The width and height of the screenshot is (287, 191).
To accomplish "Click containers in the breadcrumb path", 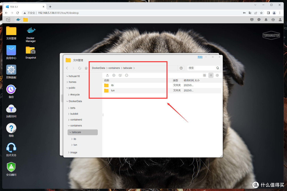I will tap(114, 68).
